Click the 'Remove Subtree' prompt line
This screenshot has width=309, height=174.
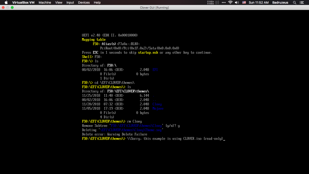tap(131, 126)
